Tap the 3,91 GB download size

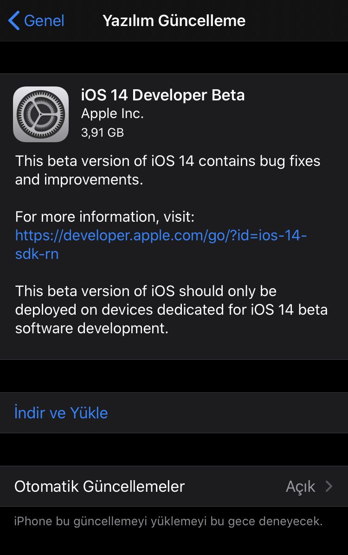tap(102, 132)
